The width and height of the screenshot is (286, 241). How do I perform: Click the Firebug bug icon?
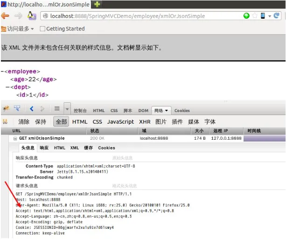(x=6, y=109)
